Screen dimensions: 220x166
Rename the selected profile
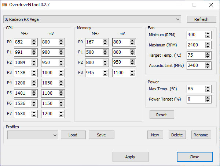coord(201,135)
